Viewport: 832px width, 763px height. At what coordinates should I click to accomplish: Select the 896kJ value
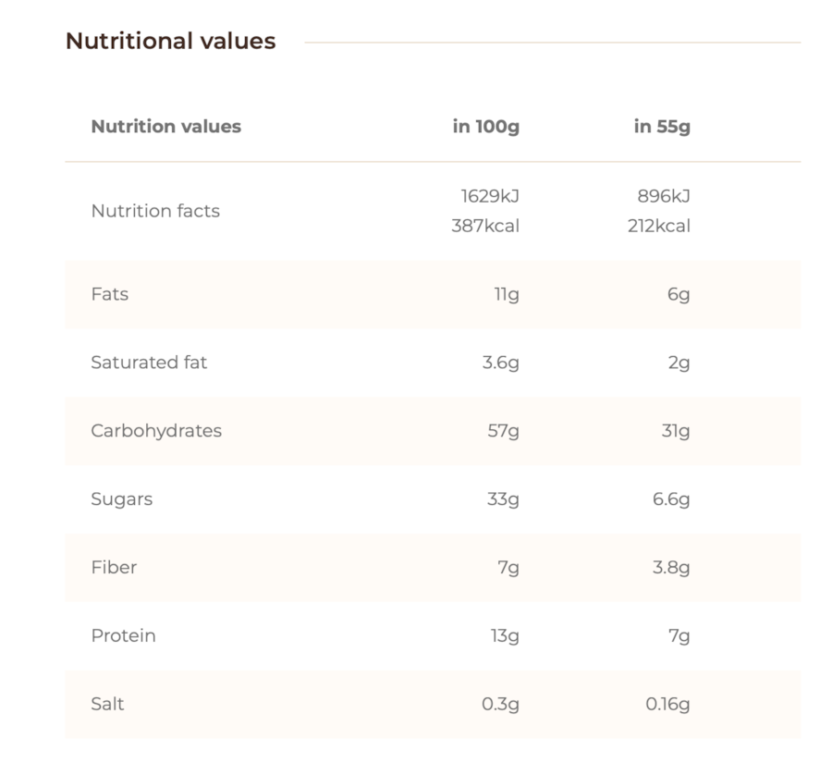[663, 196]
